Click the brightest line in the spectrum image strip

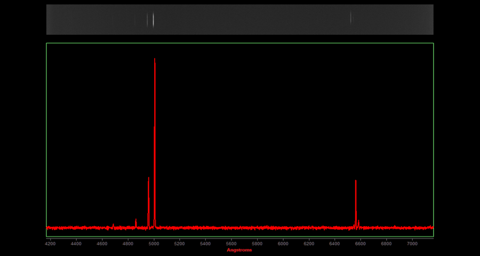(x=154, y=20)
